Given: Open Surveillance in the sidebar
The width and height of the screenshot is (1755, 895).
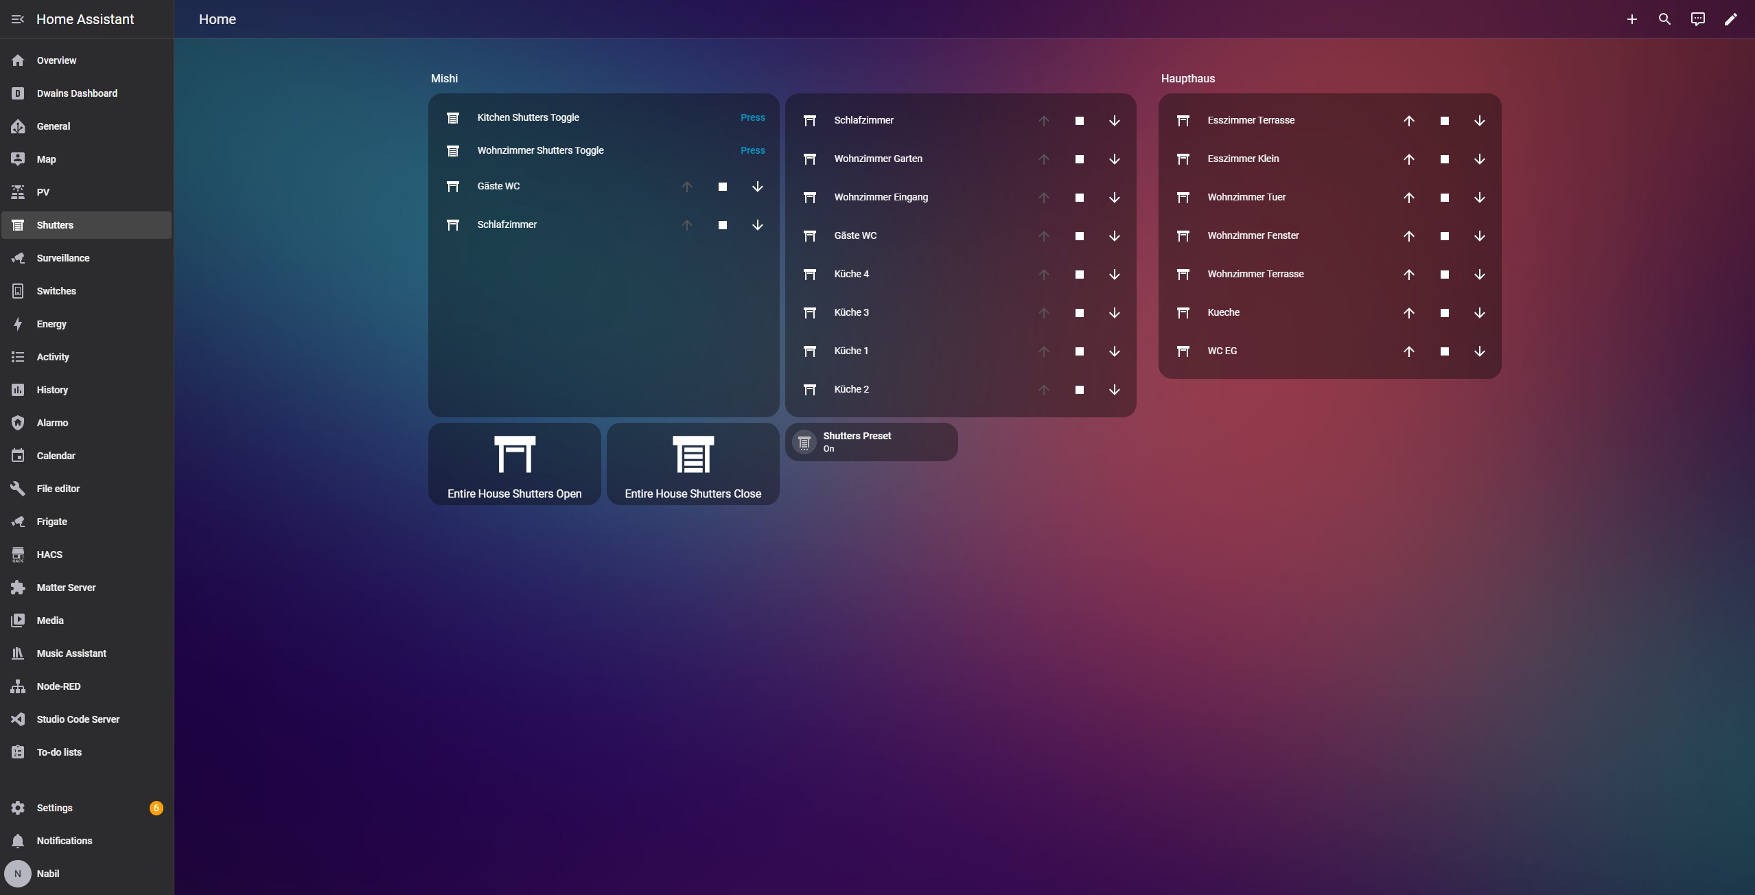Looking at the screenshot, I should 62,258.
